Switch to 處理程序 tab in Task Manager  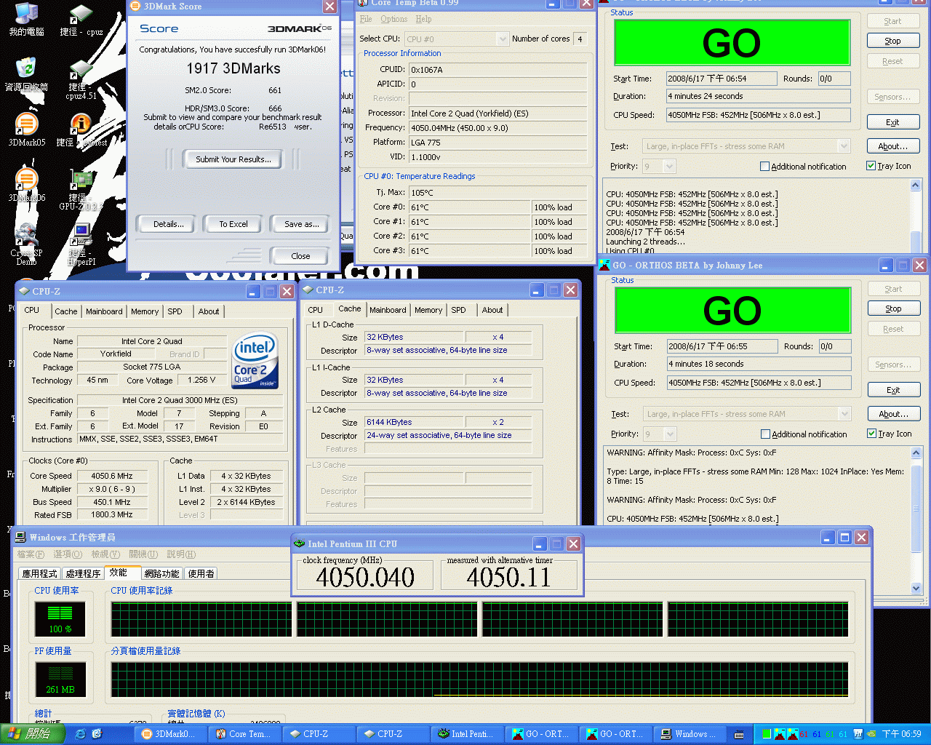coord(83,574)
